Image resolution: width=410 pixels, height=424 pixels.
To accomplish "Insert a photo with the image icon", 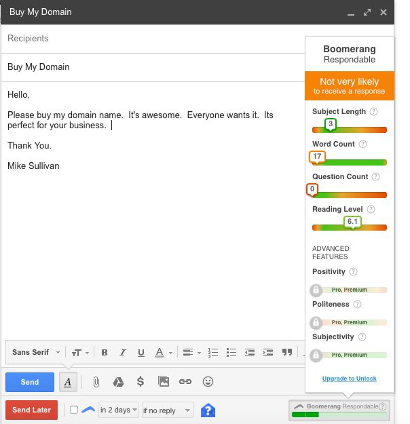I will tap(163, 382).
